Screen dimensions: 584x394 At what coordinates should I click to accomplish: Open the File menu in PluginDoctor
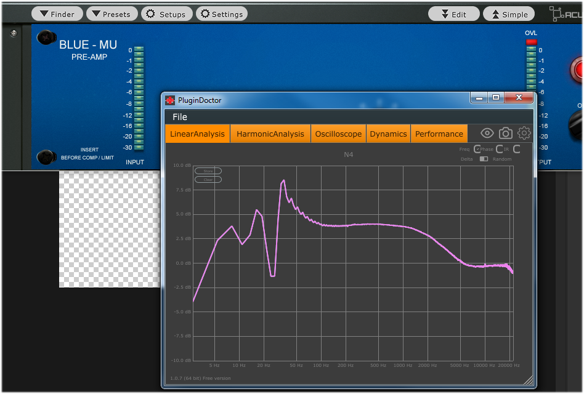(179, 117)
